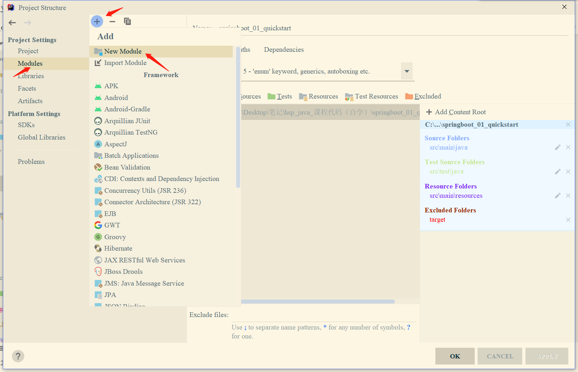Click the OK button

pyautogui.click(x=455, y=356)
